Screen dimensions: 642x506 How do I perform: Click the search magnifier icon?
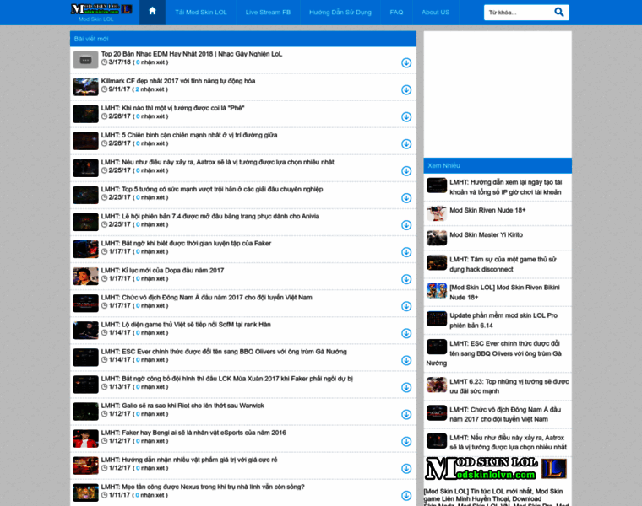558,13
